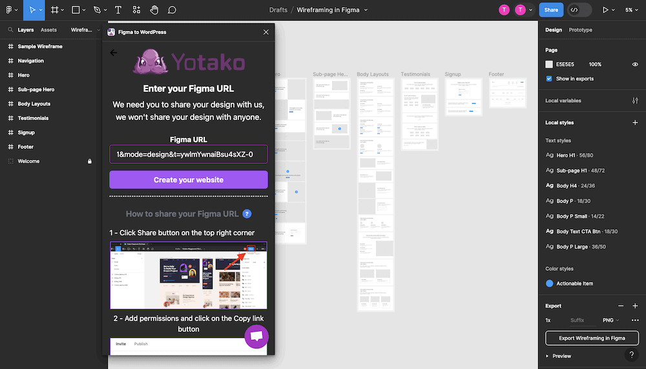The image size is (646, 369).
Task: Select the Navigation layer
Action: coord(30,61)
